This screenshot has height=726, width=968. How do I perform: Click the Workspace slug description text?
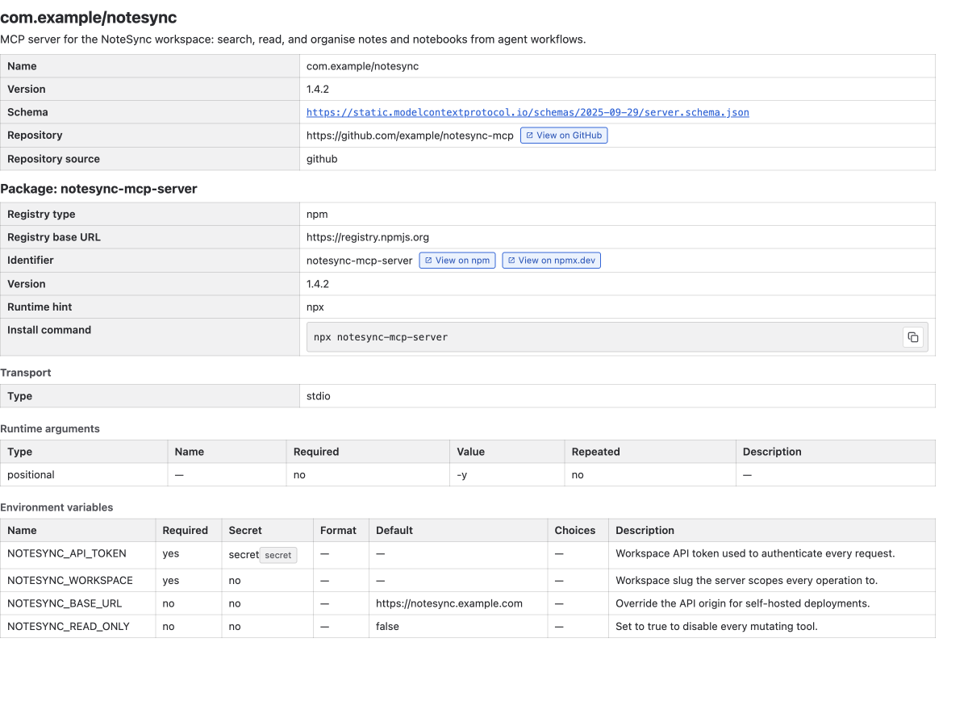coord(746,581)
